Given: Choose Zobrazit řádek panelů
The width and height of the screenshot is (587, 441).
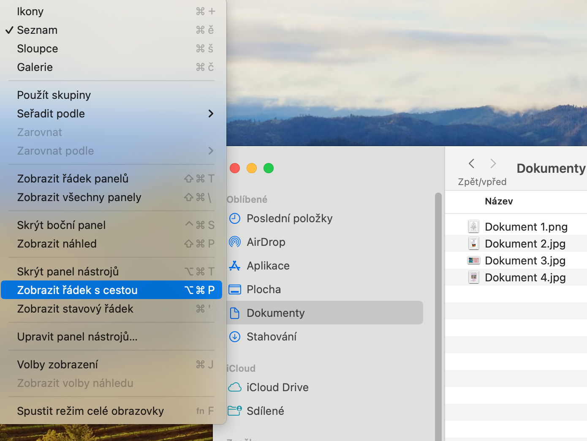Looking at the screenshot, I should (x=111, y=179).
